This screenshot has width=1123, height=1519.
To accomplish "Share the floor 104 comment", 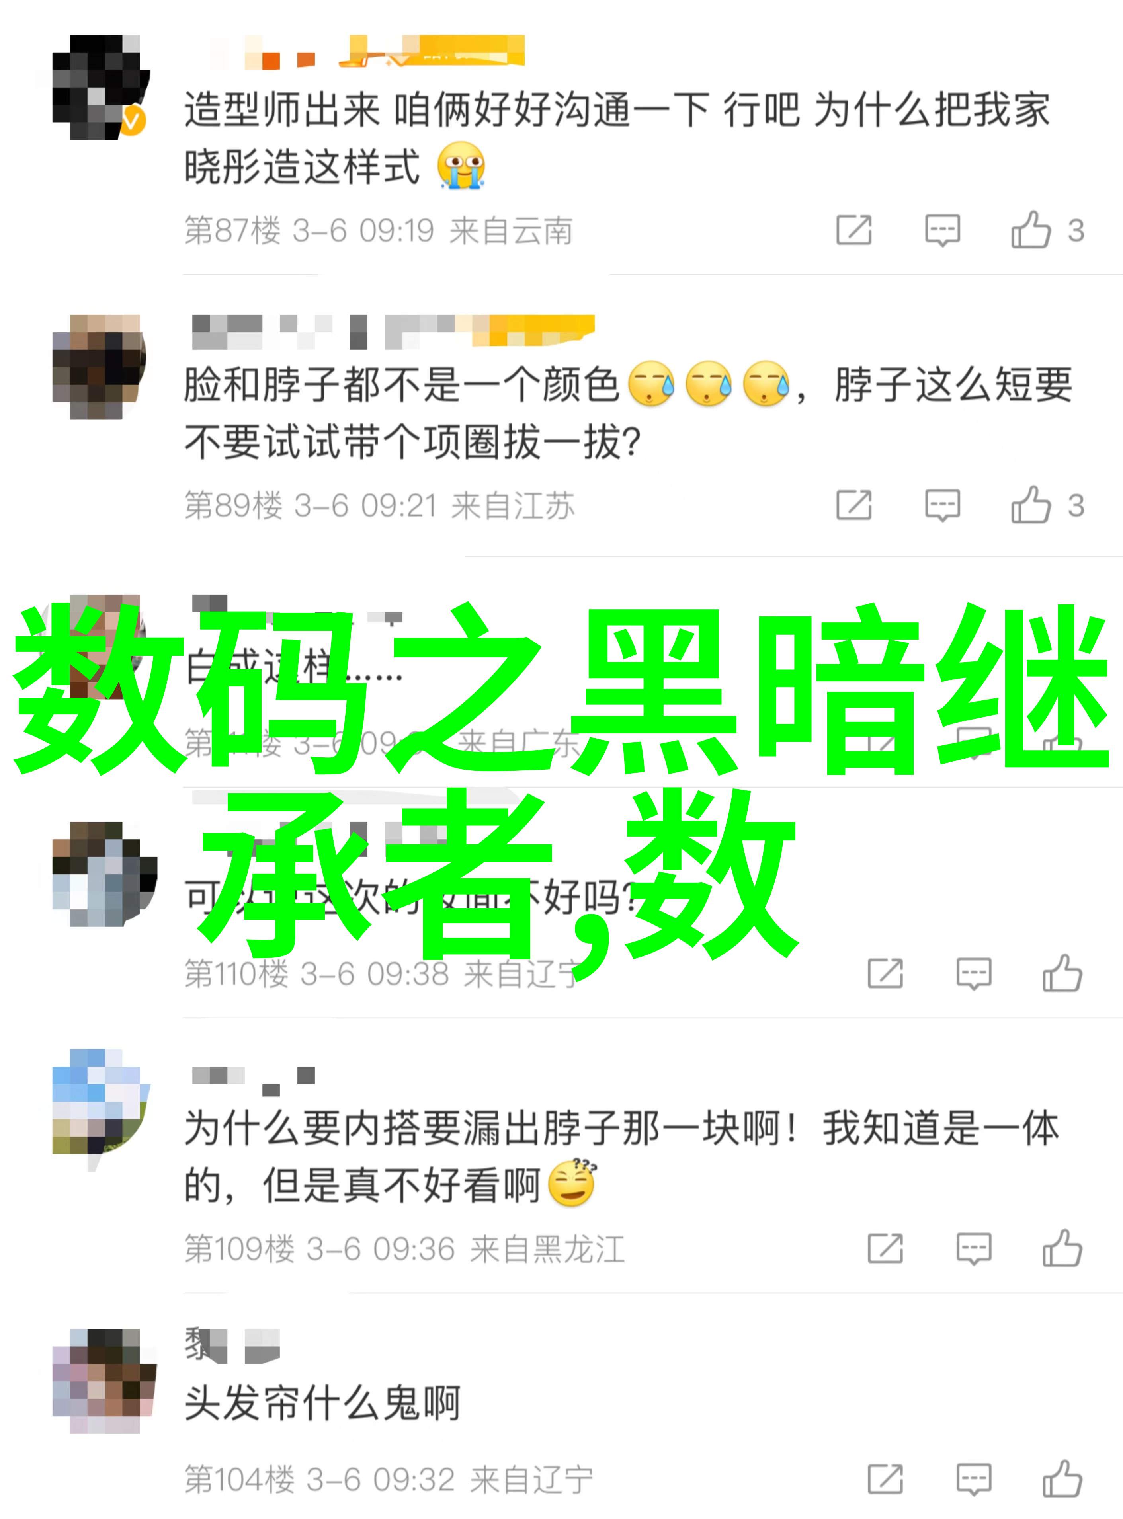I will pos(885,1480).
